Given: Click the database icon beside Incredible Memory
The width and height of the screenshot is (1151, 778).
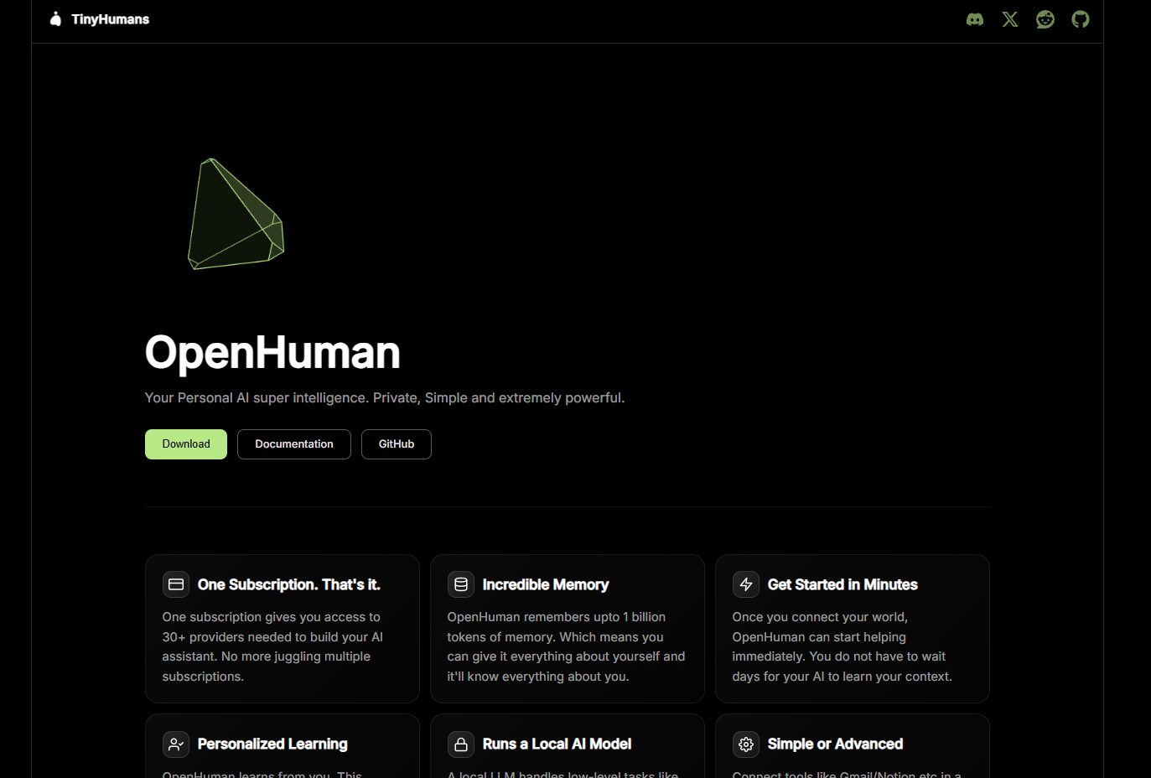Looking at the screenshot, I should [x=461, y=584].
